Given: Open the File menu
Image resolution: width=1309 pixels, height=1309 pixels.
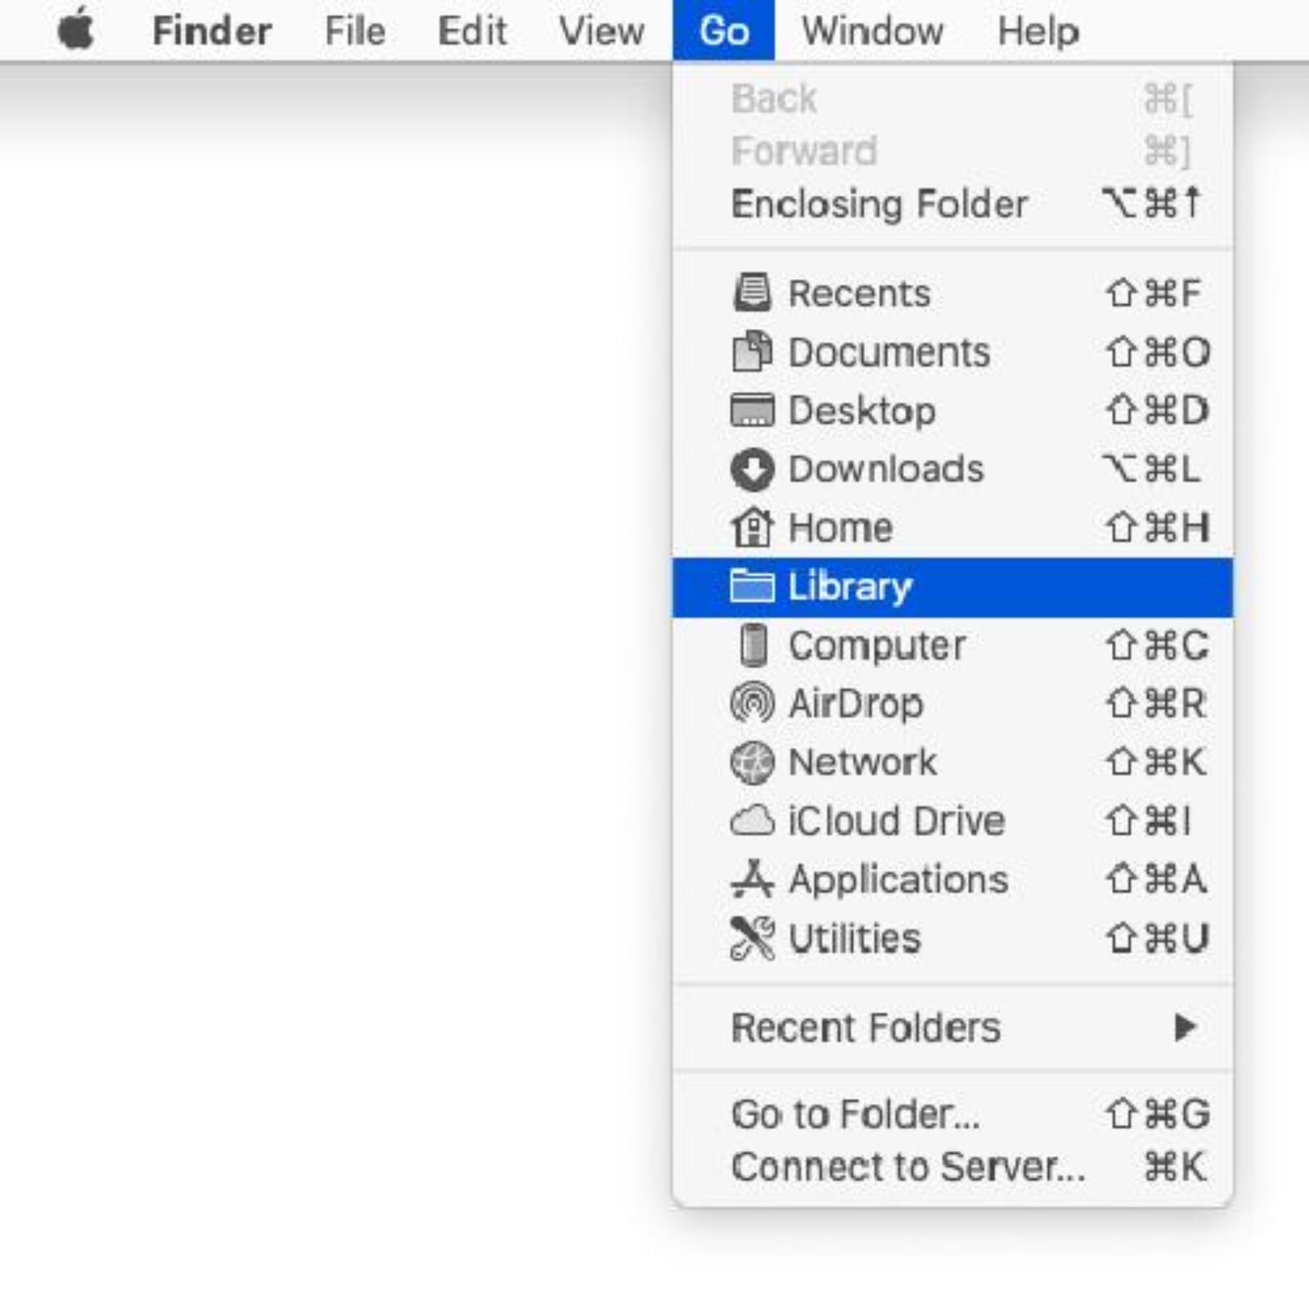Looking at the screenshot, I should (x=355, y=31).
